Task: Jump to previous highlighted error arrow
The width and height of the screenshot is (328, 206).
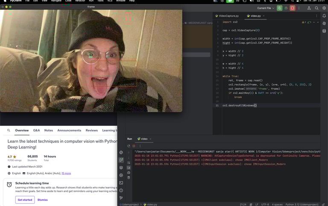Action: click(314, 22)
